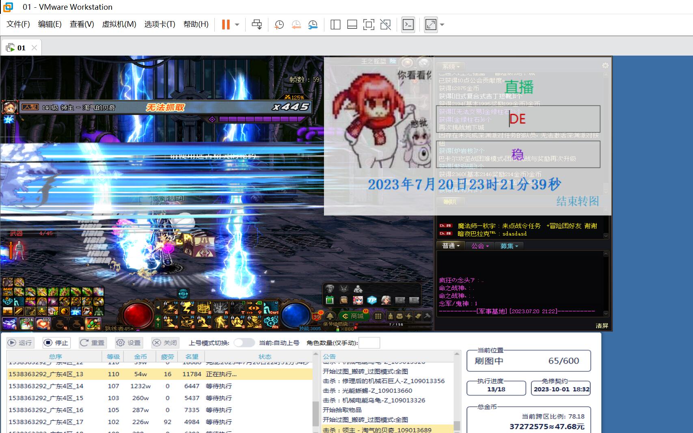Send Ctrl+Alt+Del to the virtual machine icon

pos(257,25)
